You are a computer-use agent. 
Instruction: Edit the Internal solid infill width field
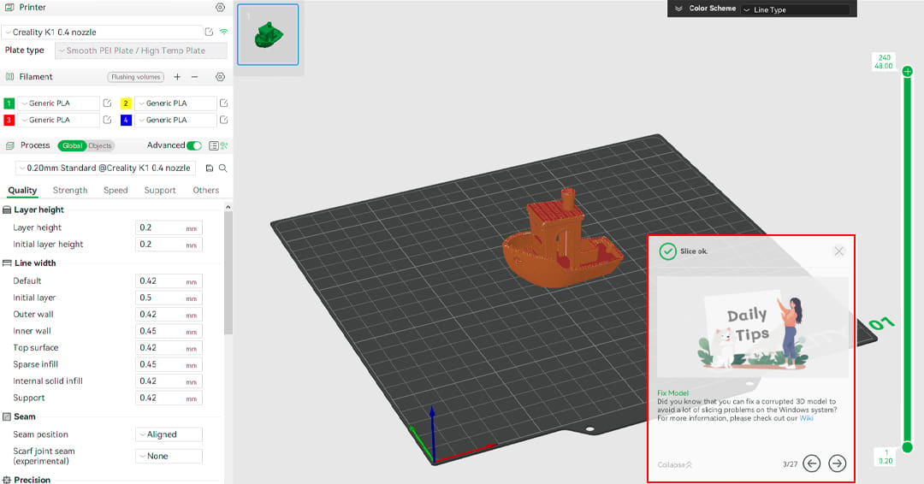169,381
